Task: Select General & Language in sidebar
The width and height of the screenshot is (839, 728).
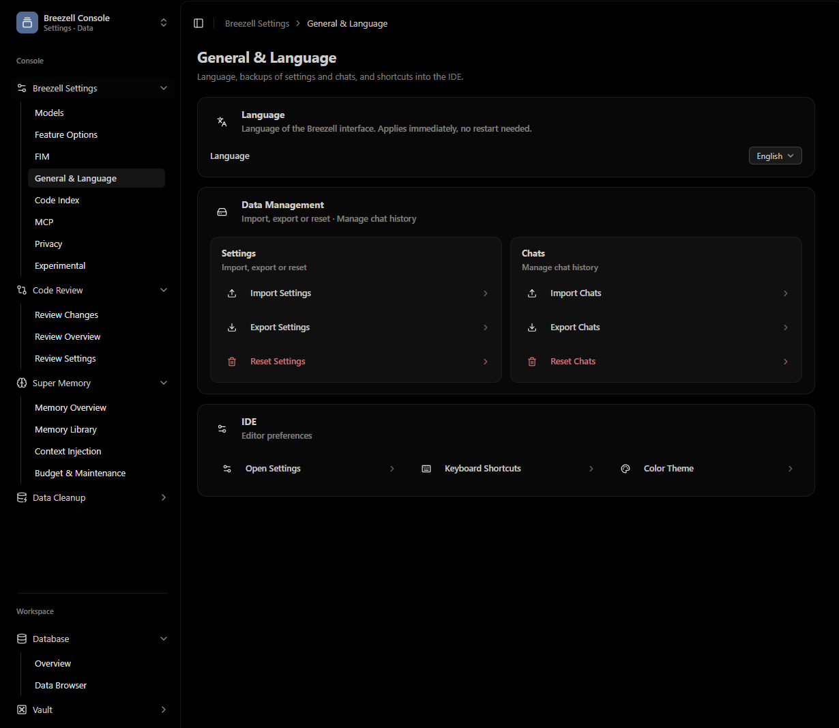Action: pyautogui.click(x=96, y=178)
